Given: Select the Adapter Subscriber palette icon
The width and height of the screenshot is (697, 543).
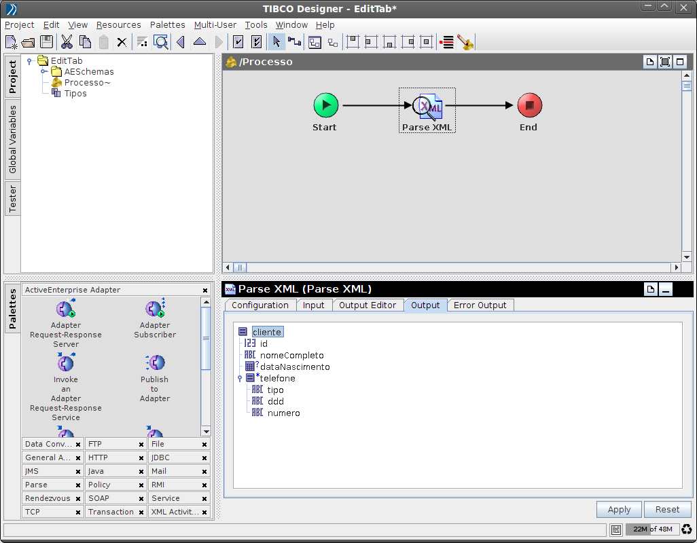Looking at the screenshot, I should pyautogui.click(x=155, y=310).
